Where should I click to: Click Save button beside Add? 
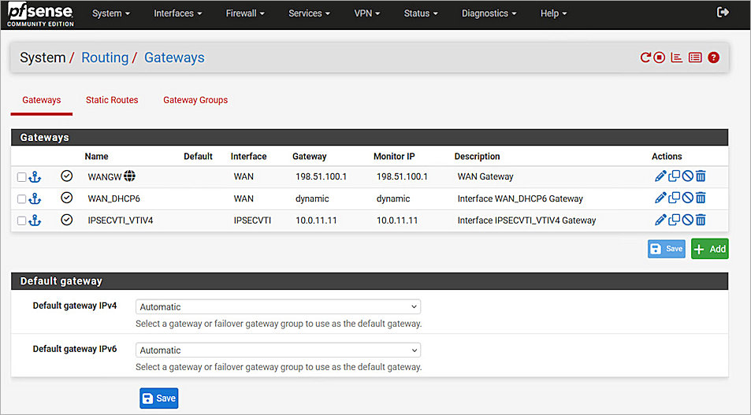point(667,249)
